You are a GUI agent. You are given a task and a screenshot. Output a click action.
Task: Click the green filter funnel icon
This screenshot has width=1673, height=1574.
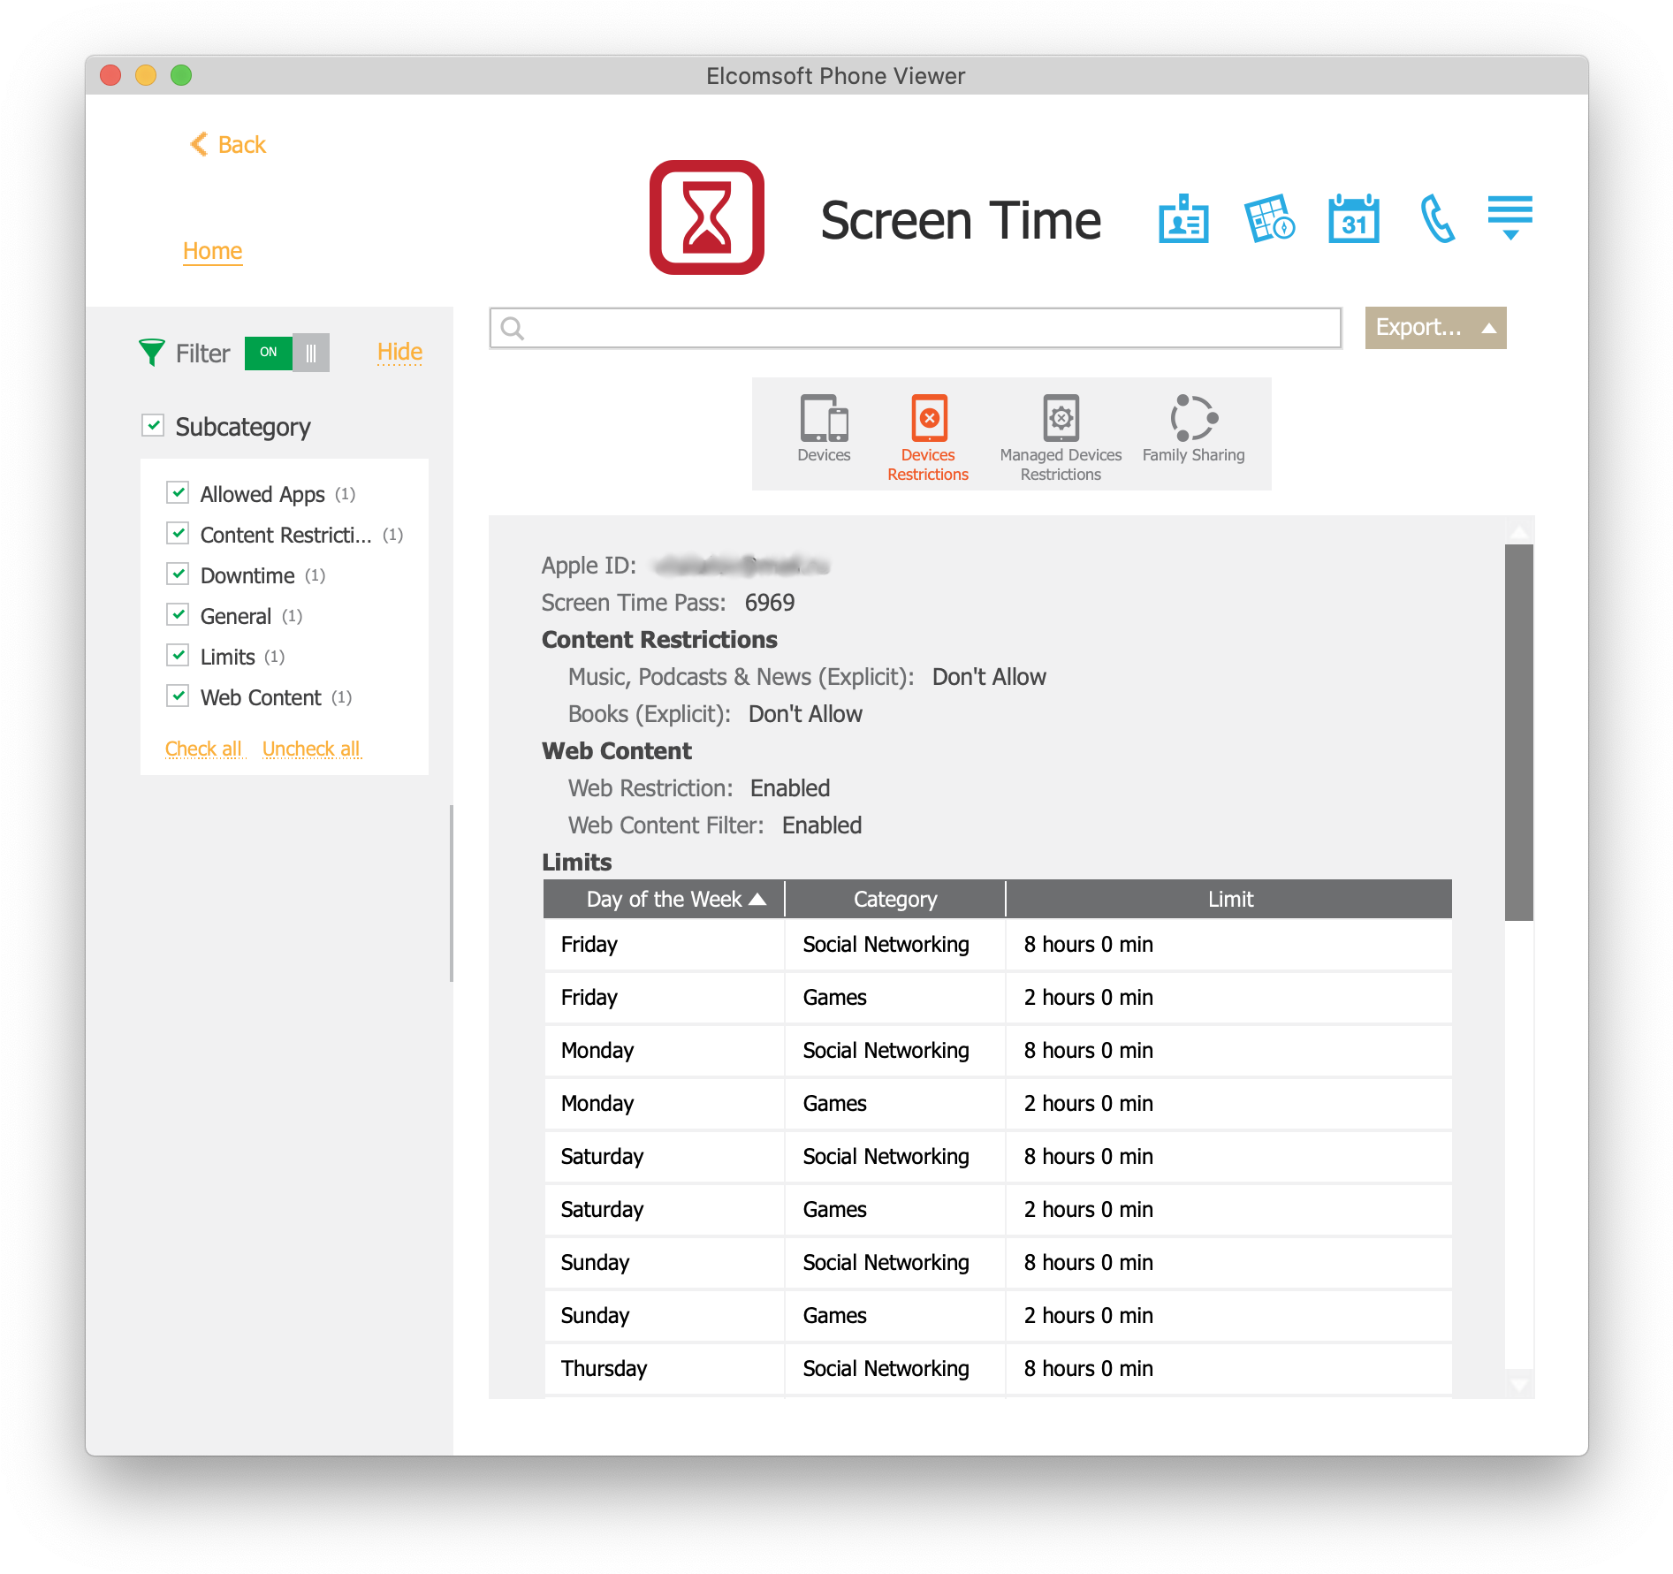[x=152, y=353]
